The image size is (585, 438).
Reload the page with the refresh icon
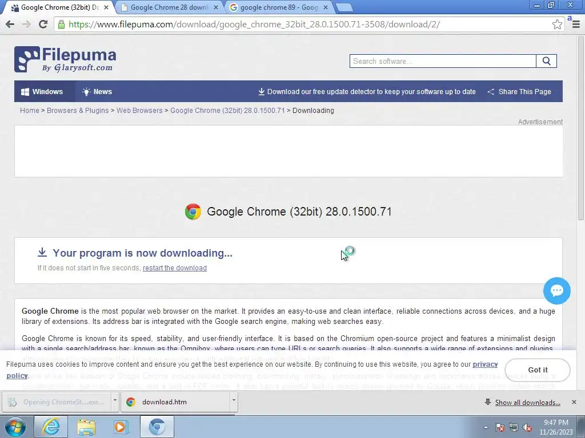coord(43,25)
